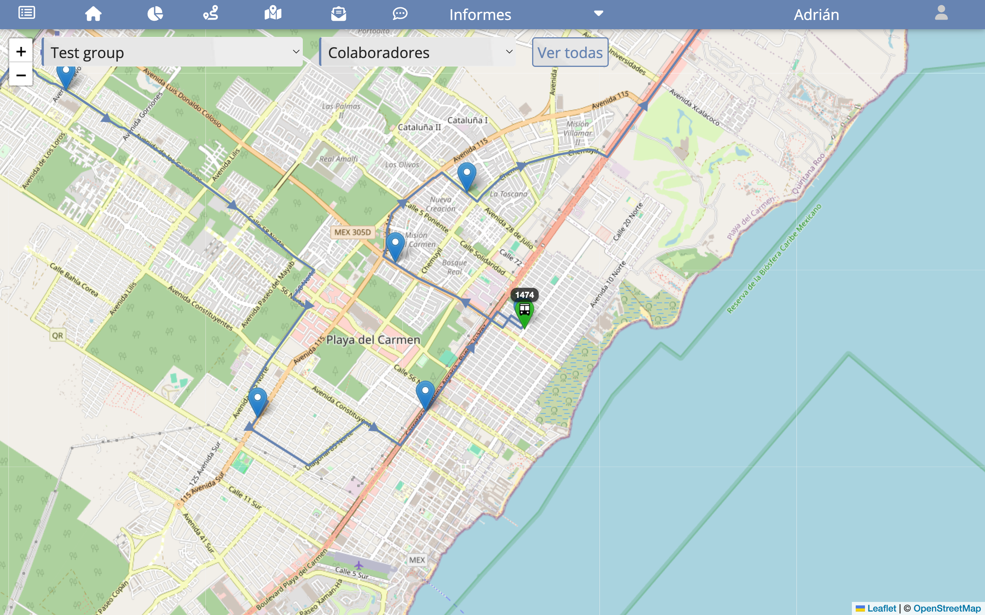Zoom in using the plus control

(21, 51)
